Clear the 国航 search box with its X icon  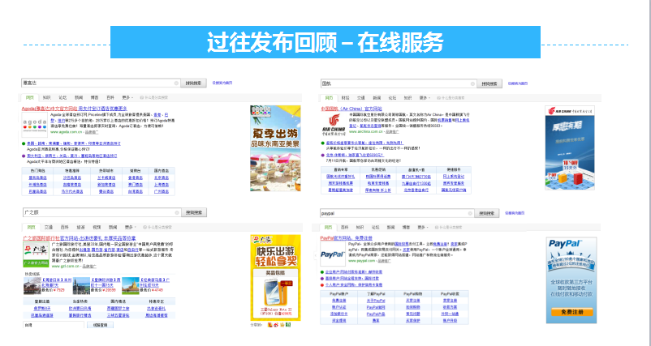point(472,83)
